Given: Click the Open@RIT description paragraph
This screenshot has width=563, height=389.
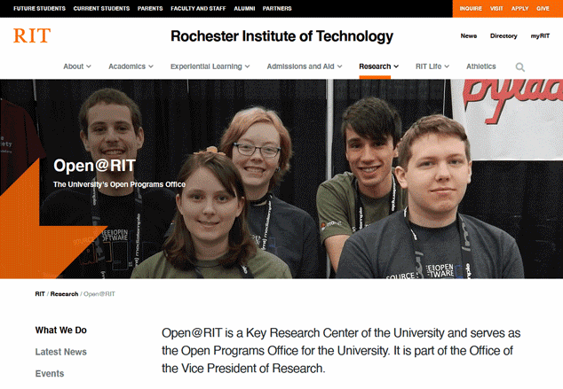Looking at the screenshot, I should pyautogui.click(x=341, y=350).
